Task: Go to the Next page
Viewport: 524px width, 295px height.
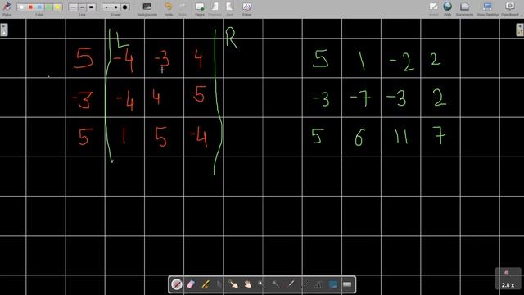Action: [229, 8]
